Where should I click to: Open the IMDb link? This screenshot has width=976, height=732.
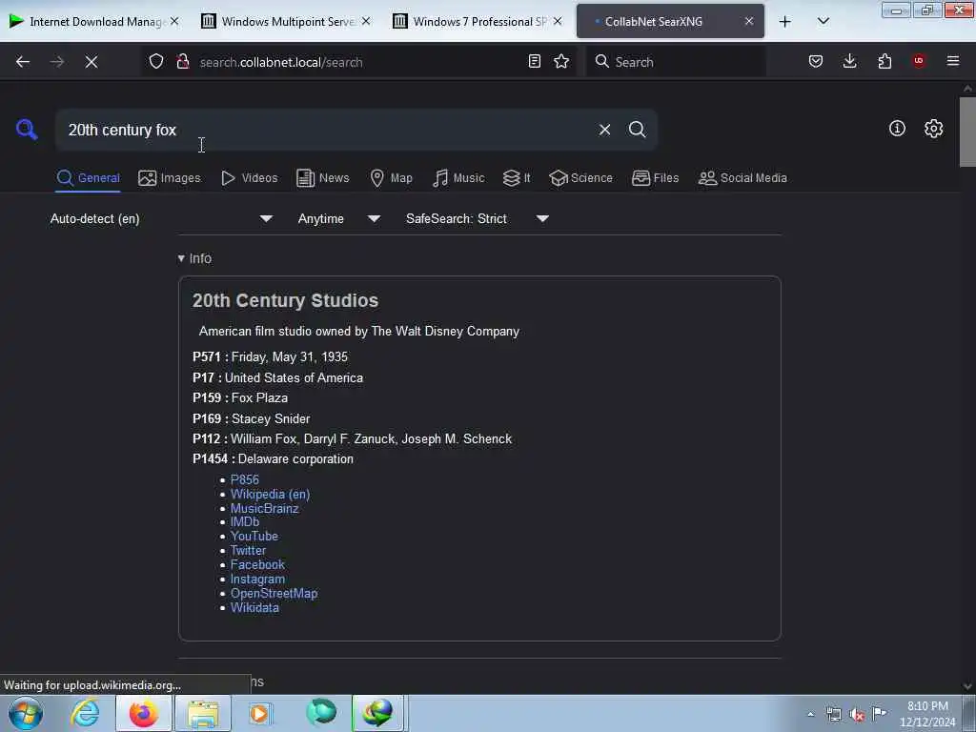[245, 521]
